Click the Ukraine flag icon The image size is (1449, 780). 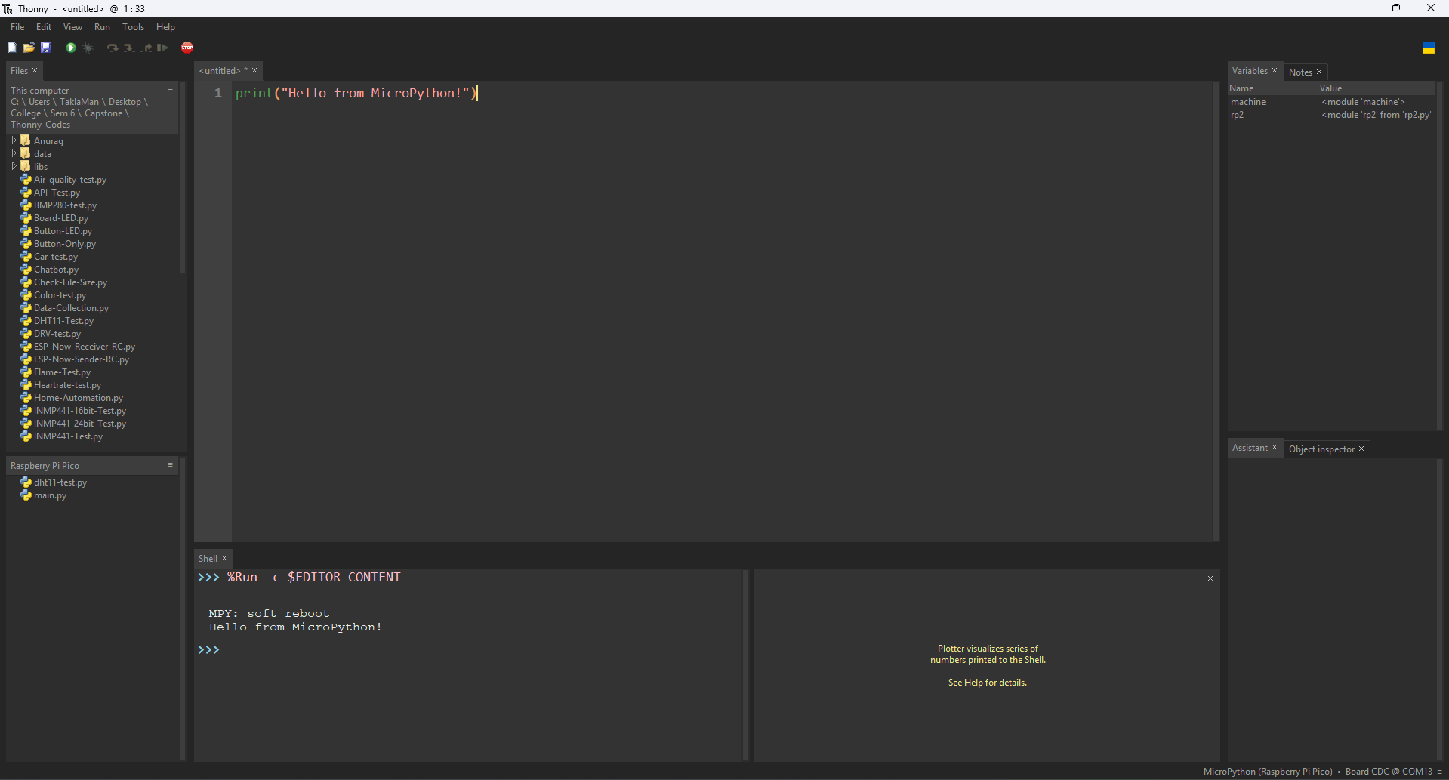[1429, 48]
